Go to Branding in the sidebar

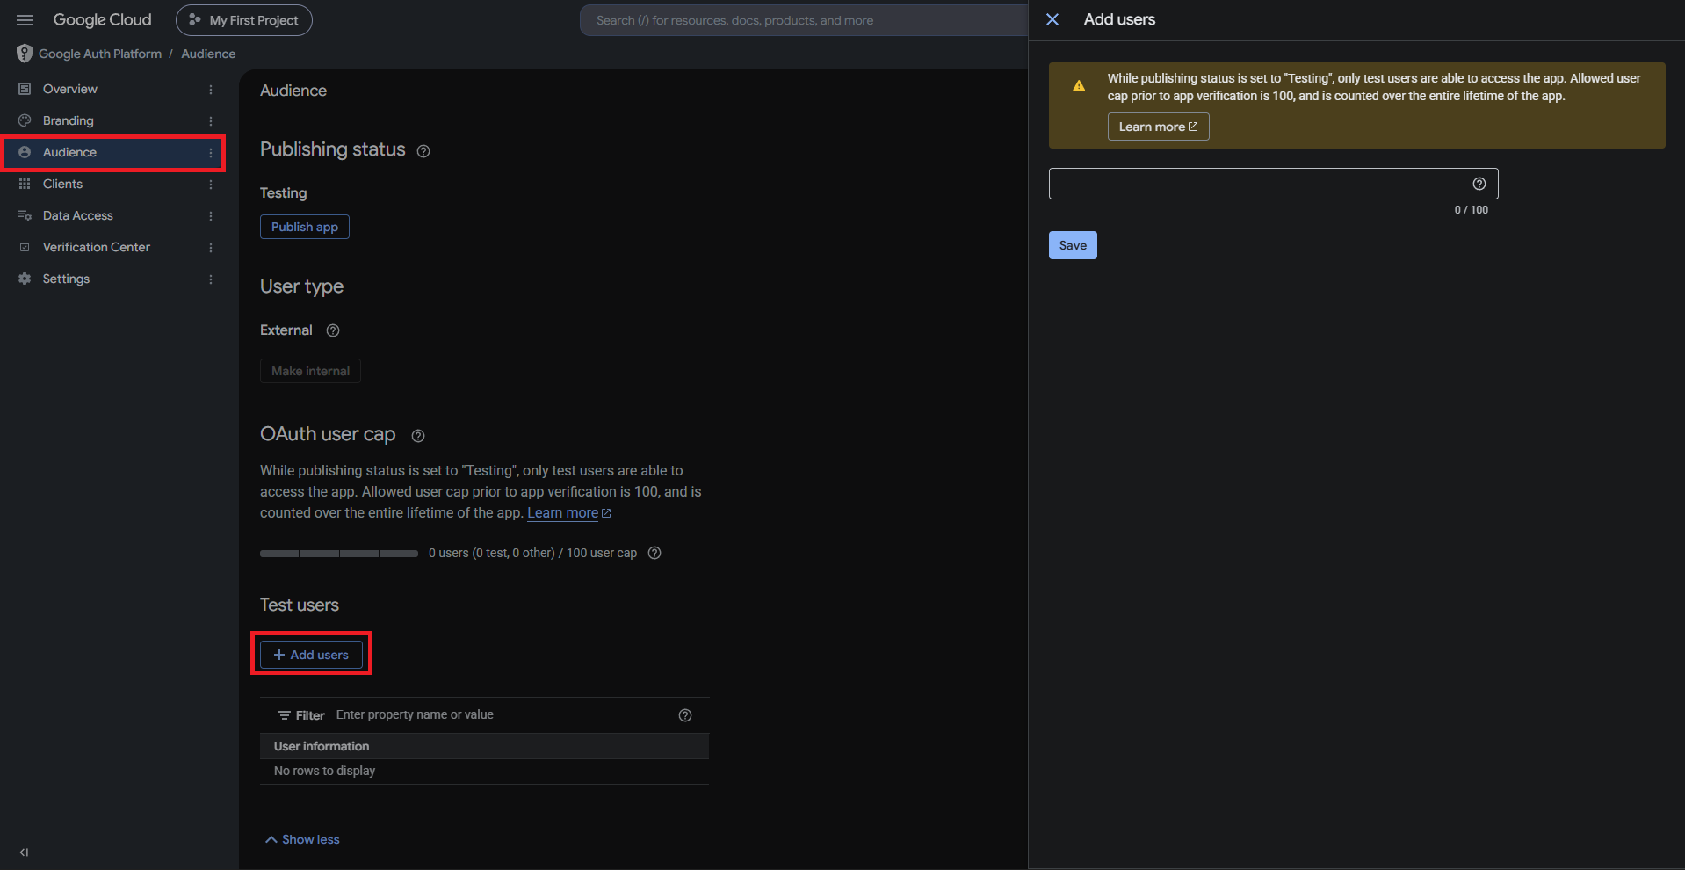click(69, 120)
